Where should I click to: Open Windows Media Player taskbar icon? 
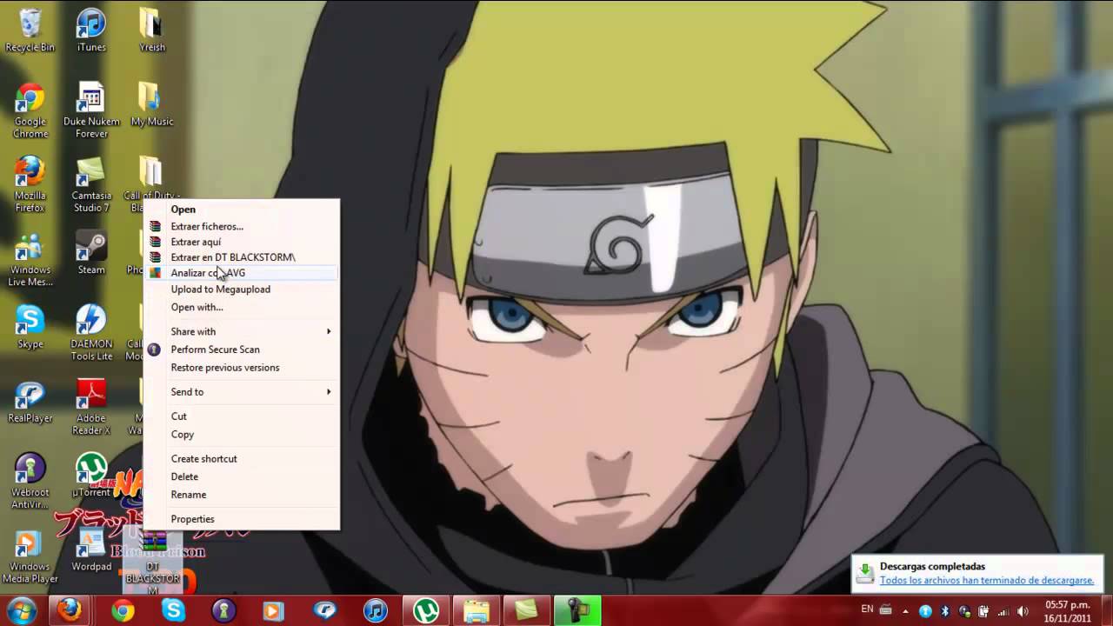point(274,610)
